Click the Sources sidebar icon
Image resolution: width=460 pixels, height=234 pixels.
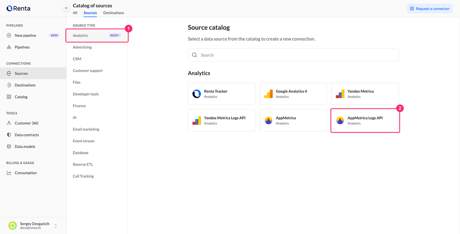click(9, 73)
